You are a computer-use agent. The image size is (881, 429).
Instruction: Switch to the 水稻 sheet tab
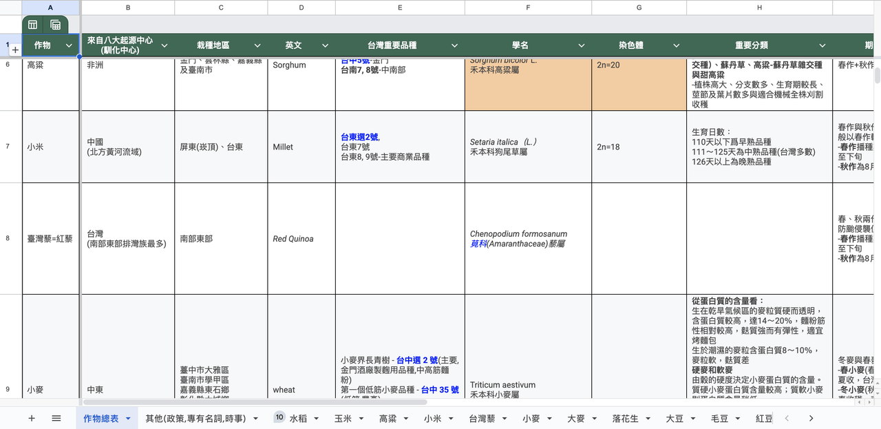tap(298, 418)
